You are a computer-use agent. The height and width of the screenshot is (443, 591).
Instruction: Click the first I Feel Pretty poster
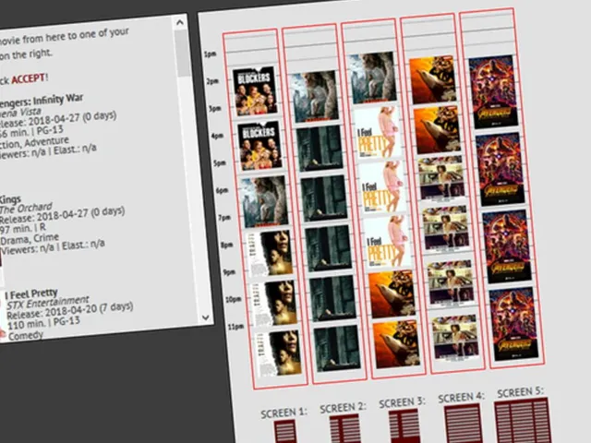(378, 133)
